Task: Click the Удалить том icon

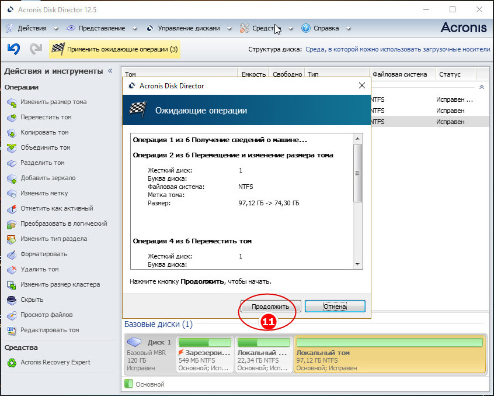Action: click(x=12, y=270)
